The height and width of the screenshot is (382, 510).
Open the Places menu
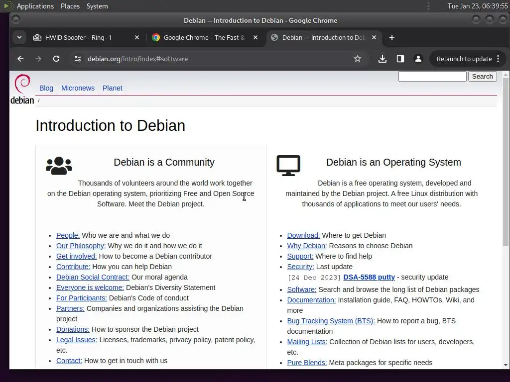click(x=70, y=6)
